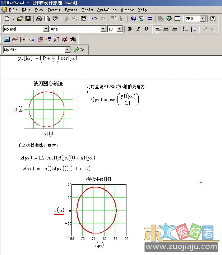Toggle the subscript formatting button

coord(213,29)
